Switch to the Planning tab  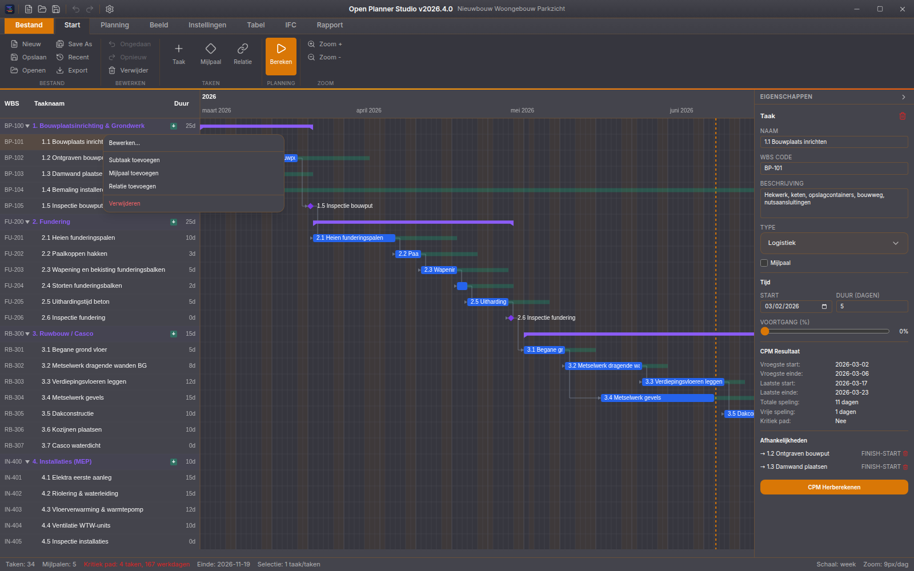pyautogui.click(x=115, y=25)
